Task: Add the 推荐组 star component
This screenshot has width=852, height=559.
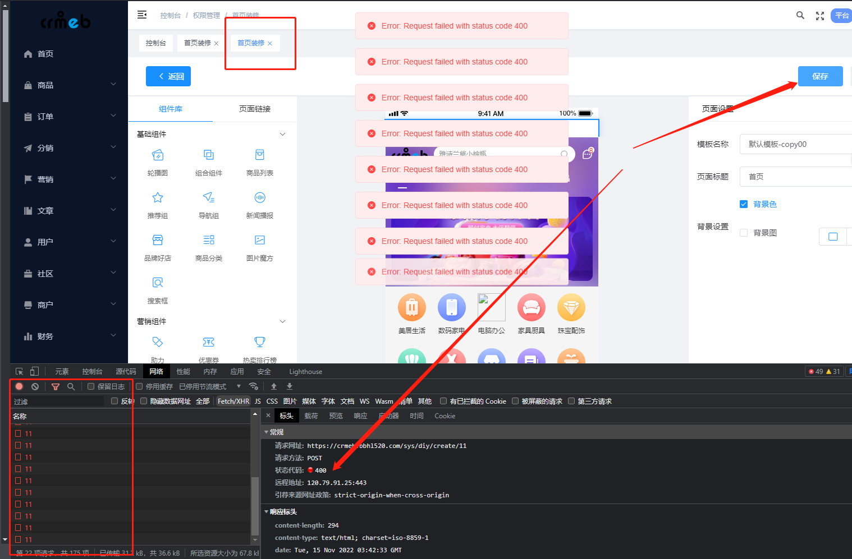Action: pos(158,204)
